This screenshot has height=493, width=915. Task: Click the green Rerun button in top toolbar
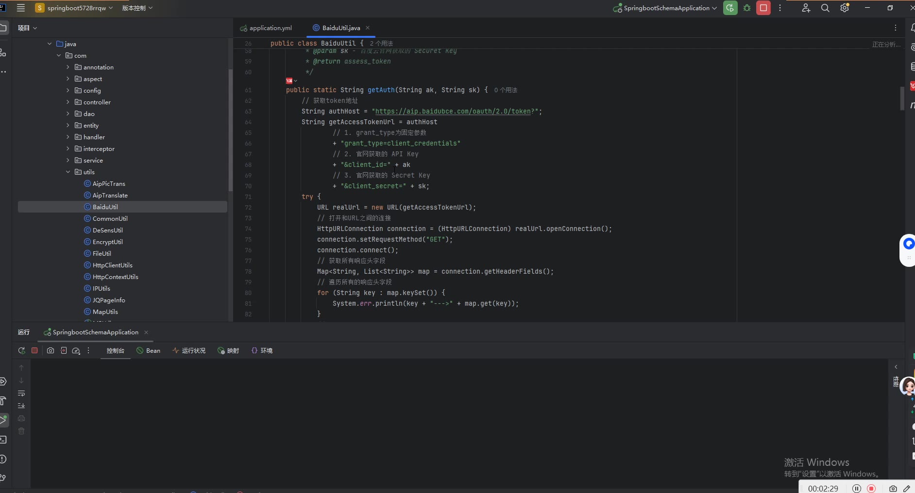click(730, 8)
